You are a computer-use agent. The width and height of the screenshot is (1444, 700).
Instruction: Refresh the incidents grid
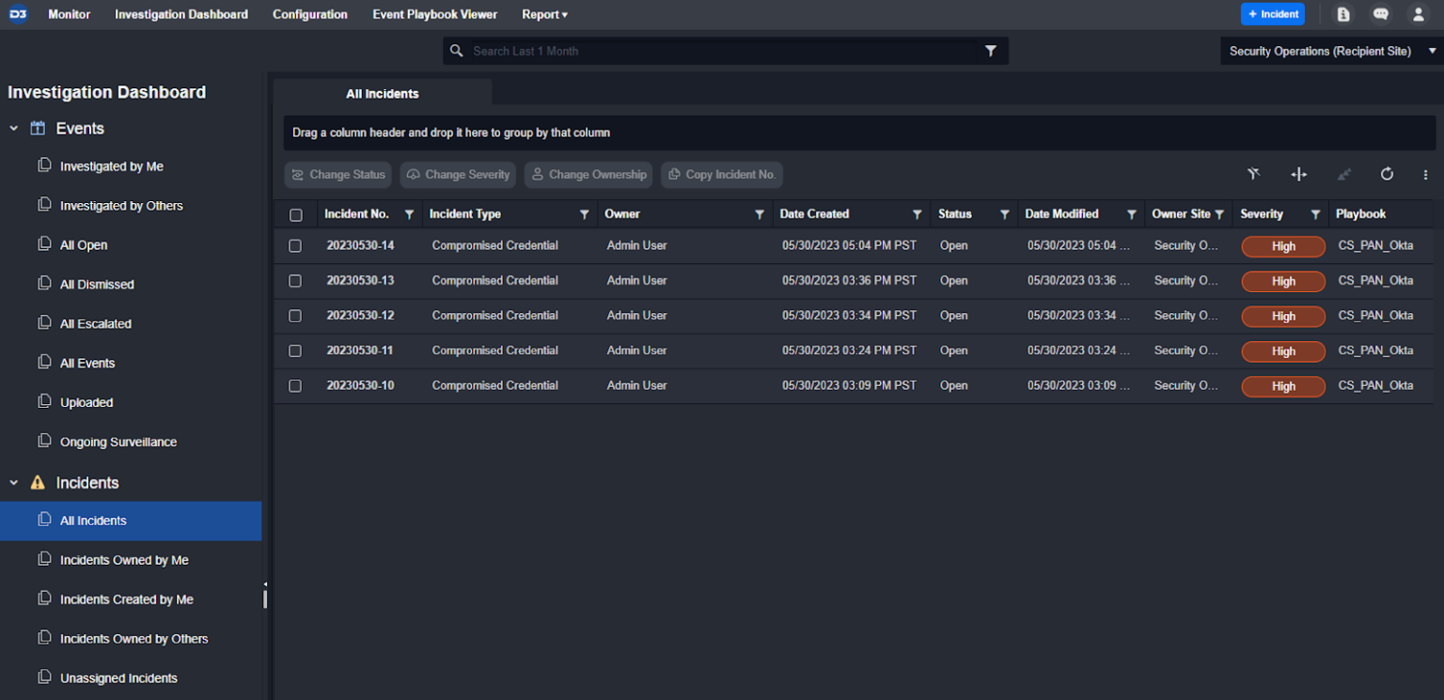point(1387,174)
